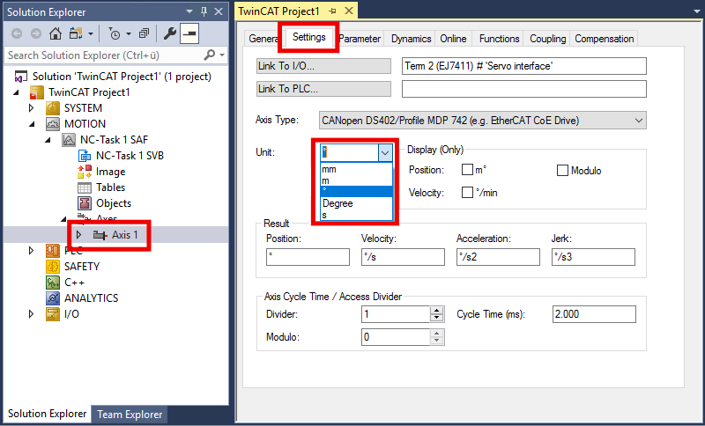
Task: Click the Pending Changes Filter clock icon
Action: [x=115, y=33]
